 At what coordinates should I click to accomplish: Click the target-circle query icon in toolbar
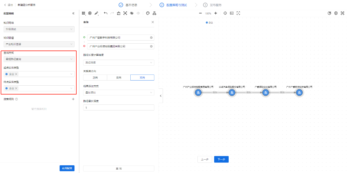[90, 13]
